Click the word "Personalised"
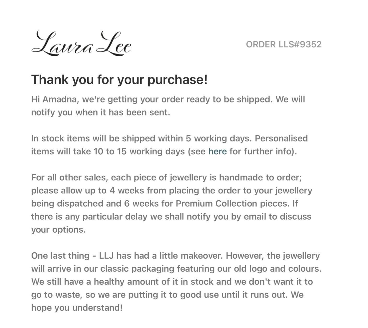The height and width of the screenshot is (328, 368). [281, 138]
